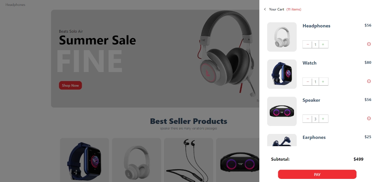The image size is (377, 182).
Task: Open the Earphones item in cart
Action: (314, 137)
